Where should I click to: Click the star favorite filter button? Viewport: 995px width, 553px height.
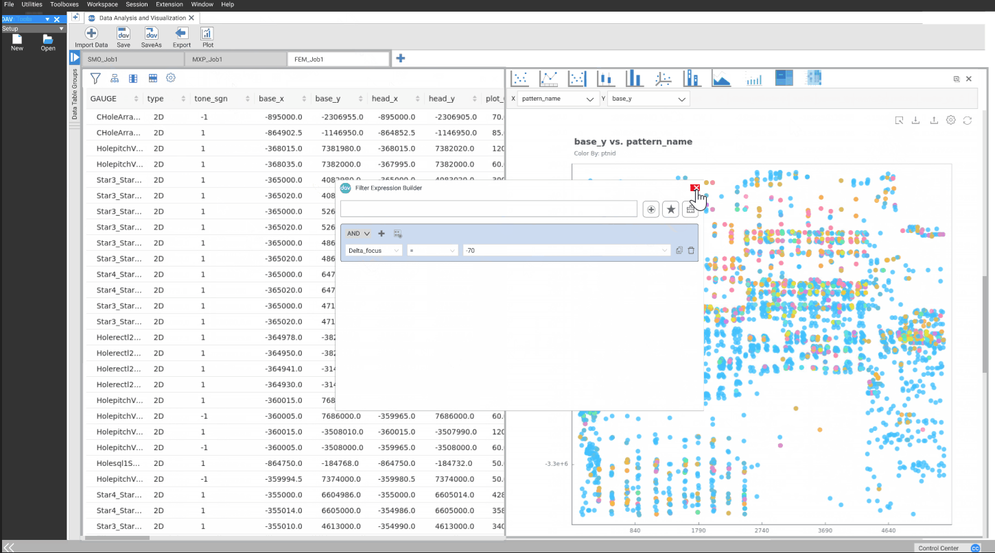click(x=670, y=209)
